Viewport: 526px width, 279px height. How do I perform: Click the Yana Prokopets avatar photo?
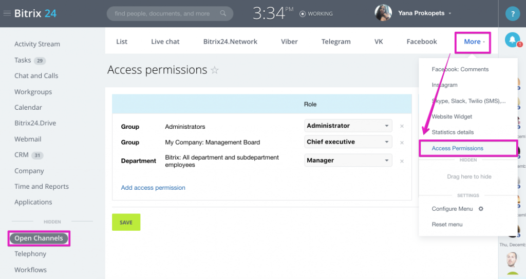click(383, 13)
